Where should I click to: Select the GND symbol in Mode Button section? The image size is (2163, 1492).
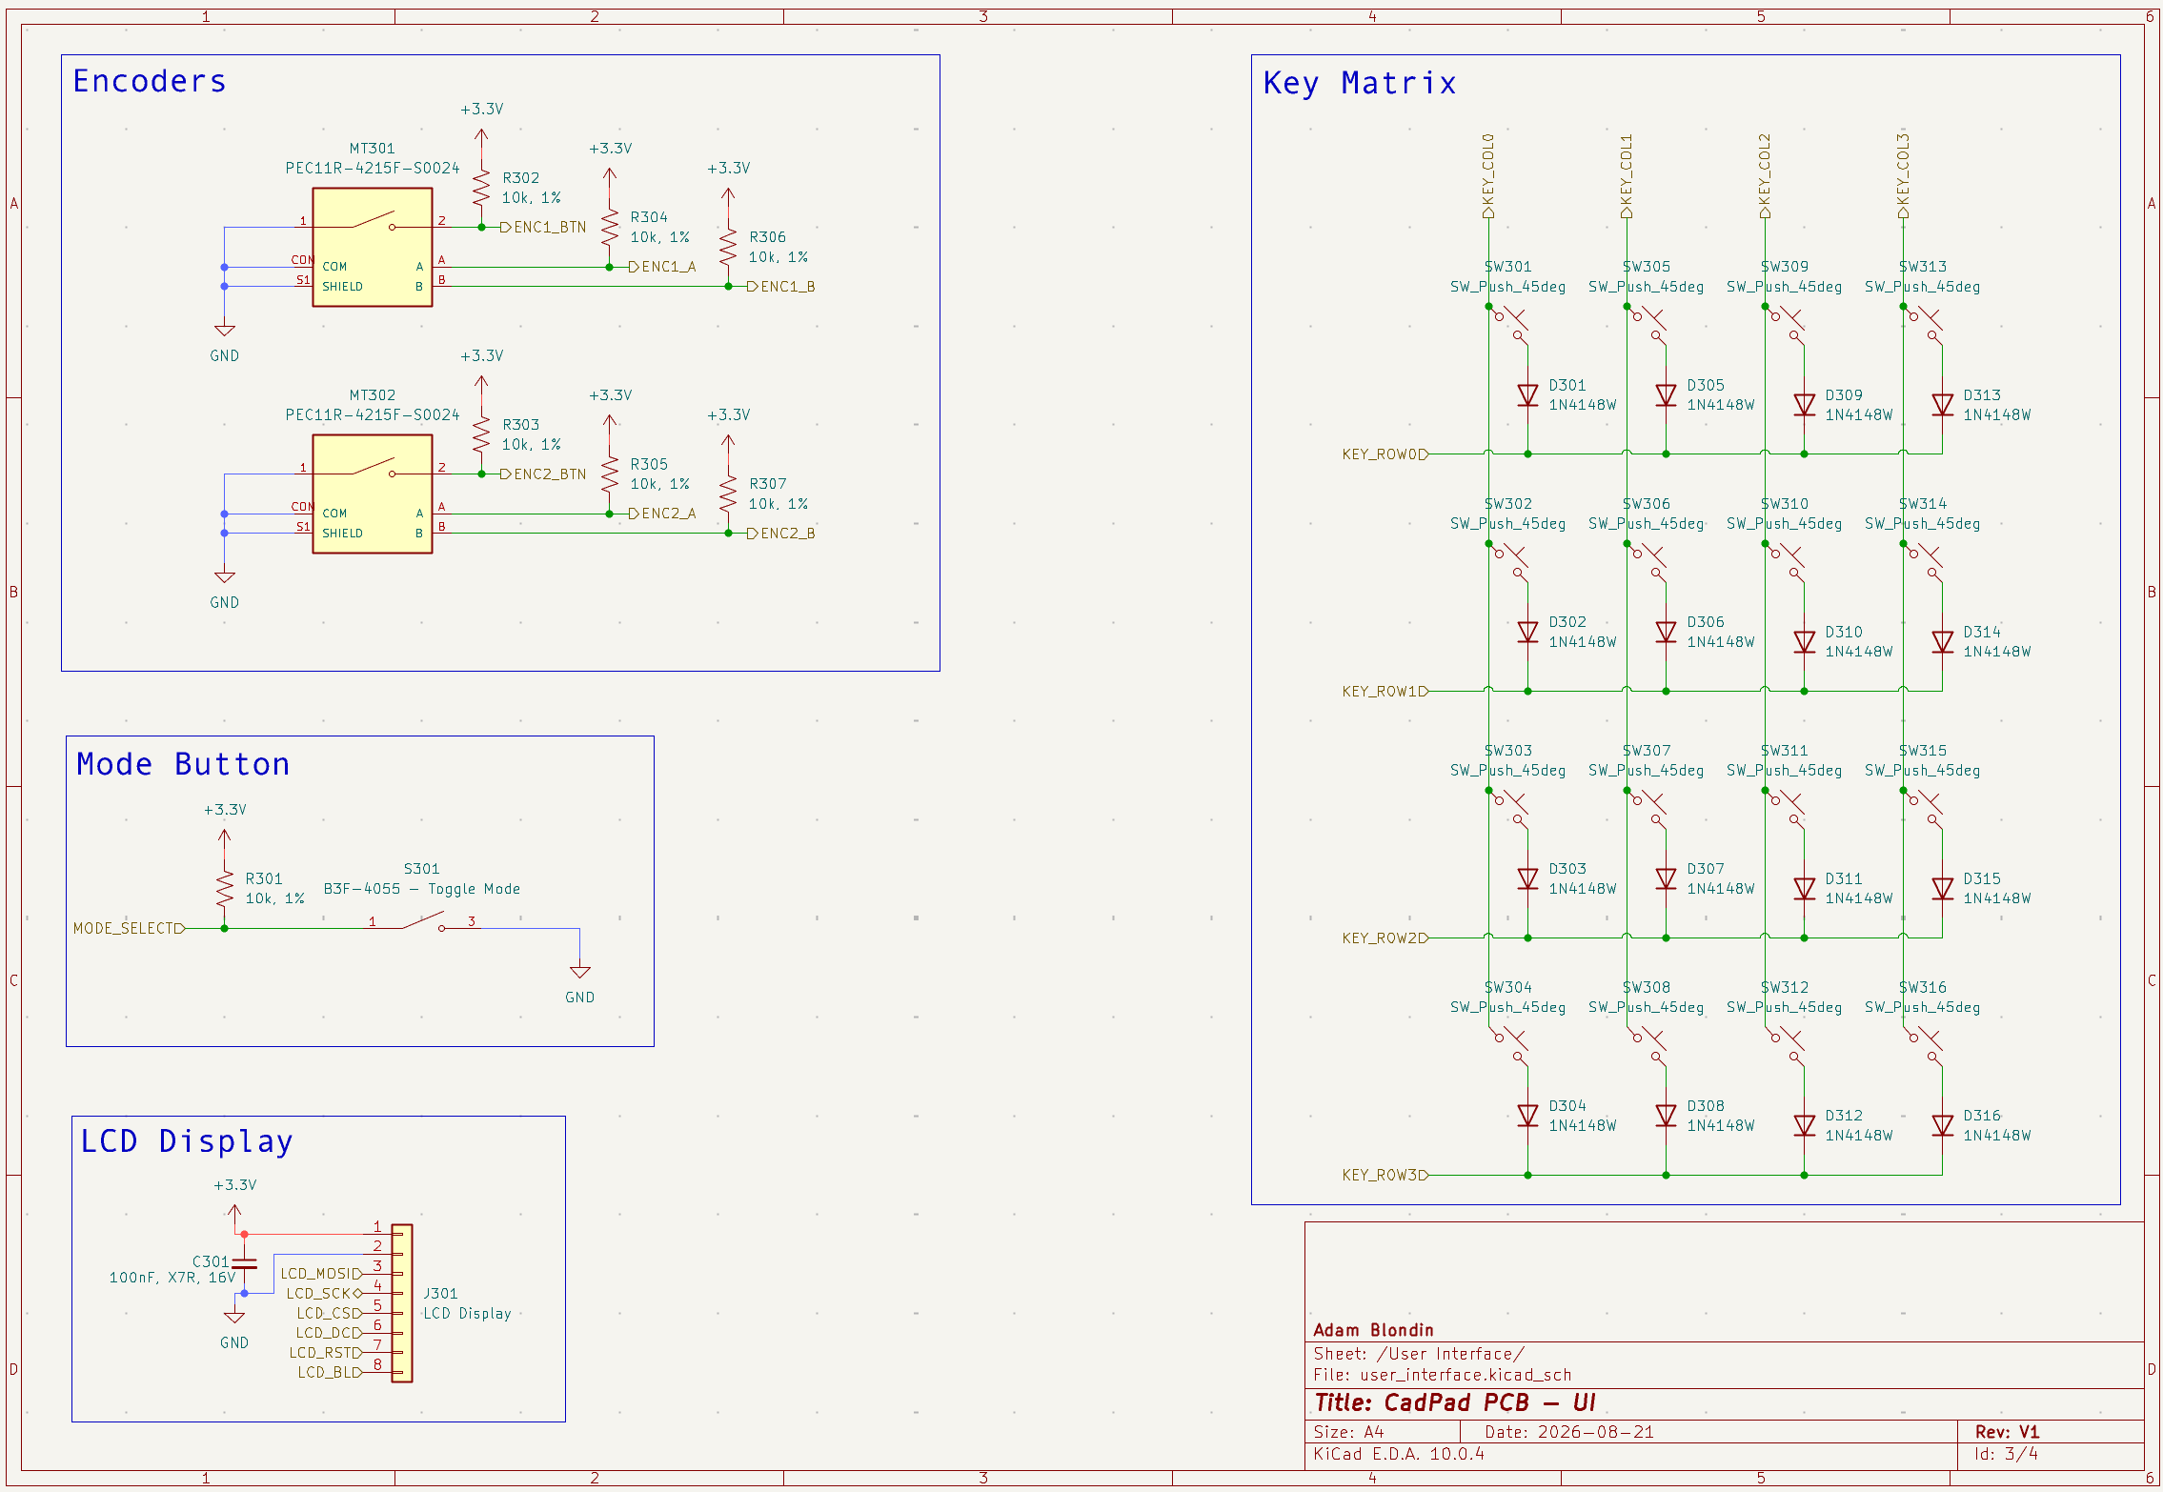click(579, 972)
